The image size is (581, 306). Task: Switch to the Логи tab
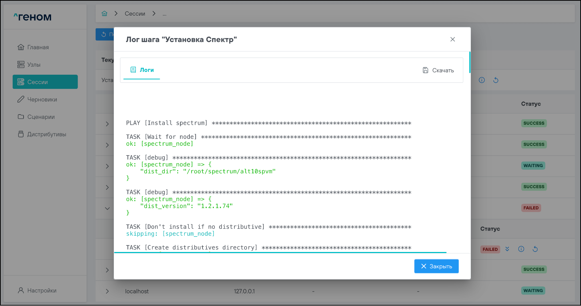(142, 70)
